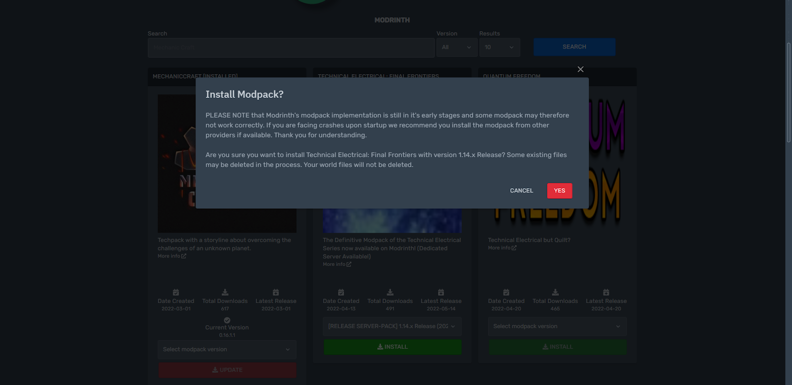792x385 pixels.
Task: Click Technical Electrical downloads count 491
Action: coord(390,309)
